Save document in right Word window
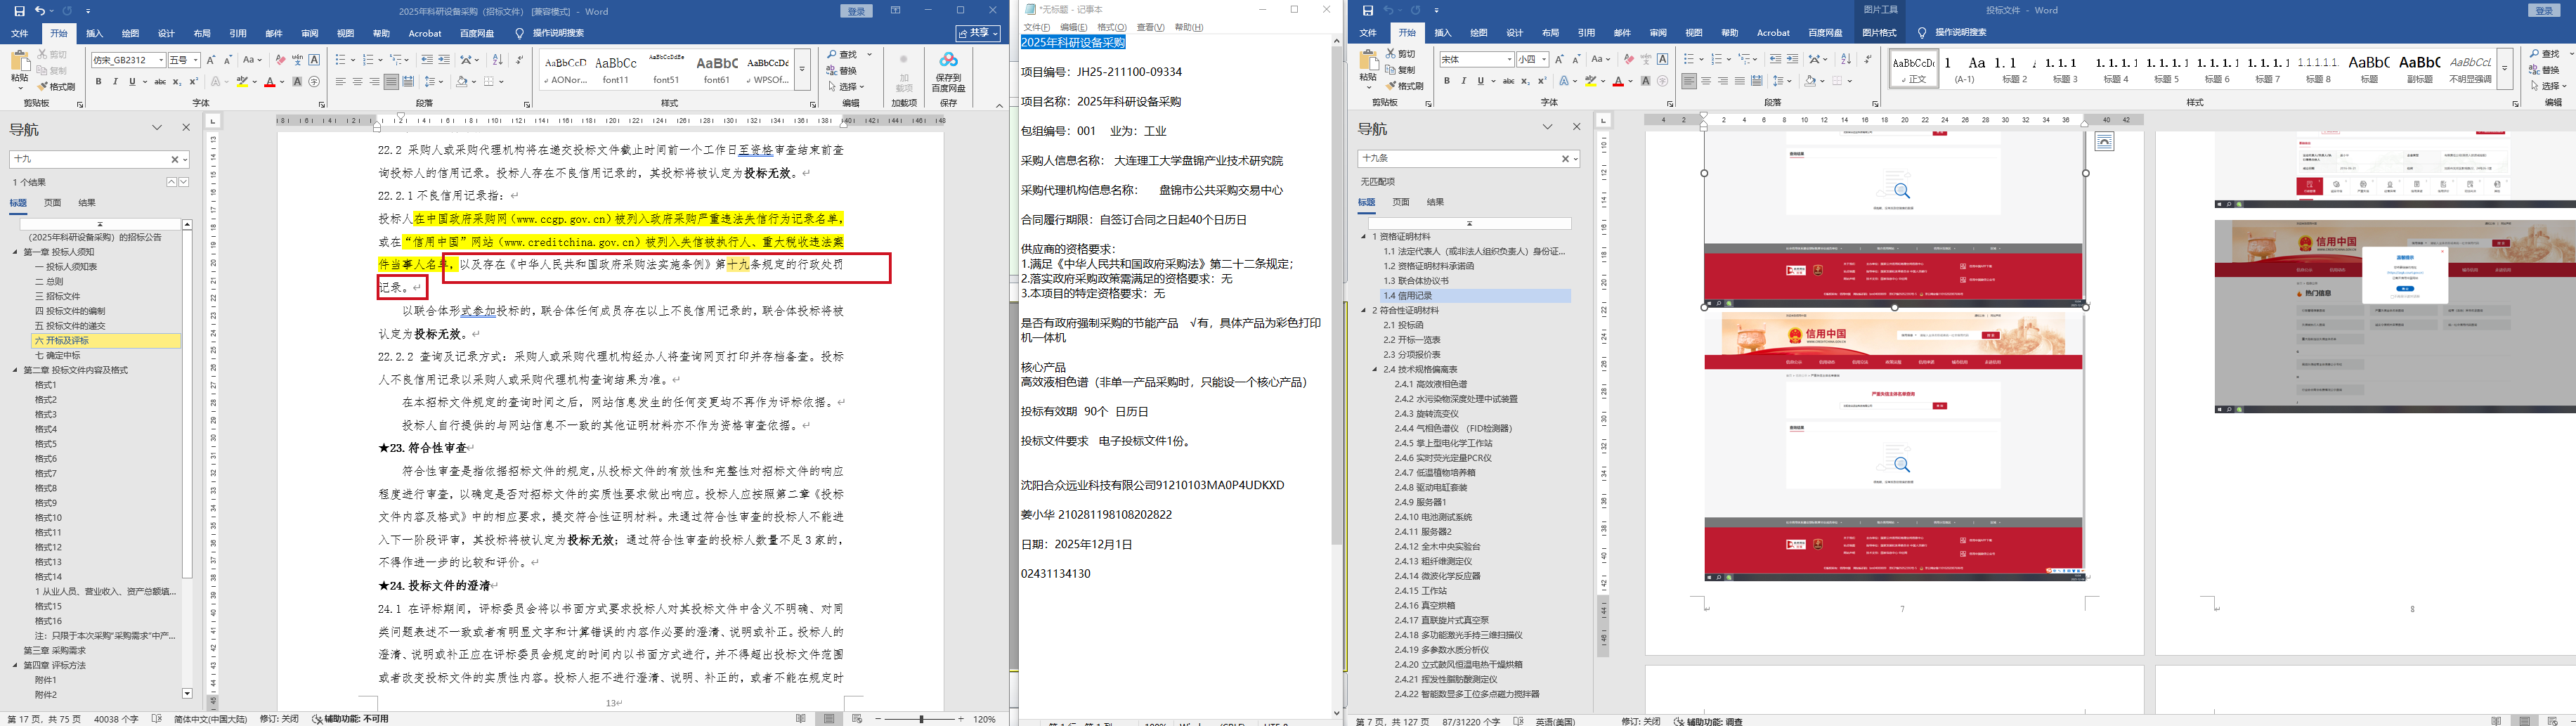This screenshot has width=2576, height=726. click(x=1368, y=11)
